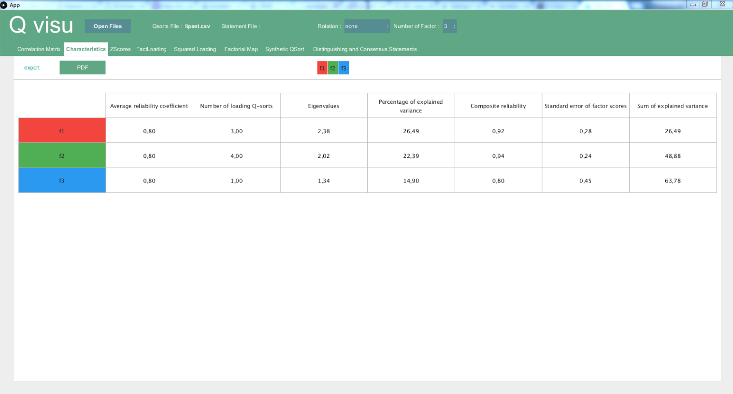Click the export link

[32, 68]
